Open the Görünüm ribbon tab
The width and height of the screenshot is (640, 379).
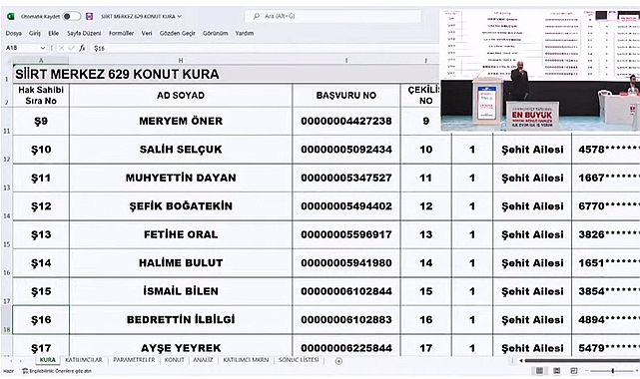215,34
